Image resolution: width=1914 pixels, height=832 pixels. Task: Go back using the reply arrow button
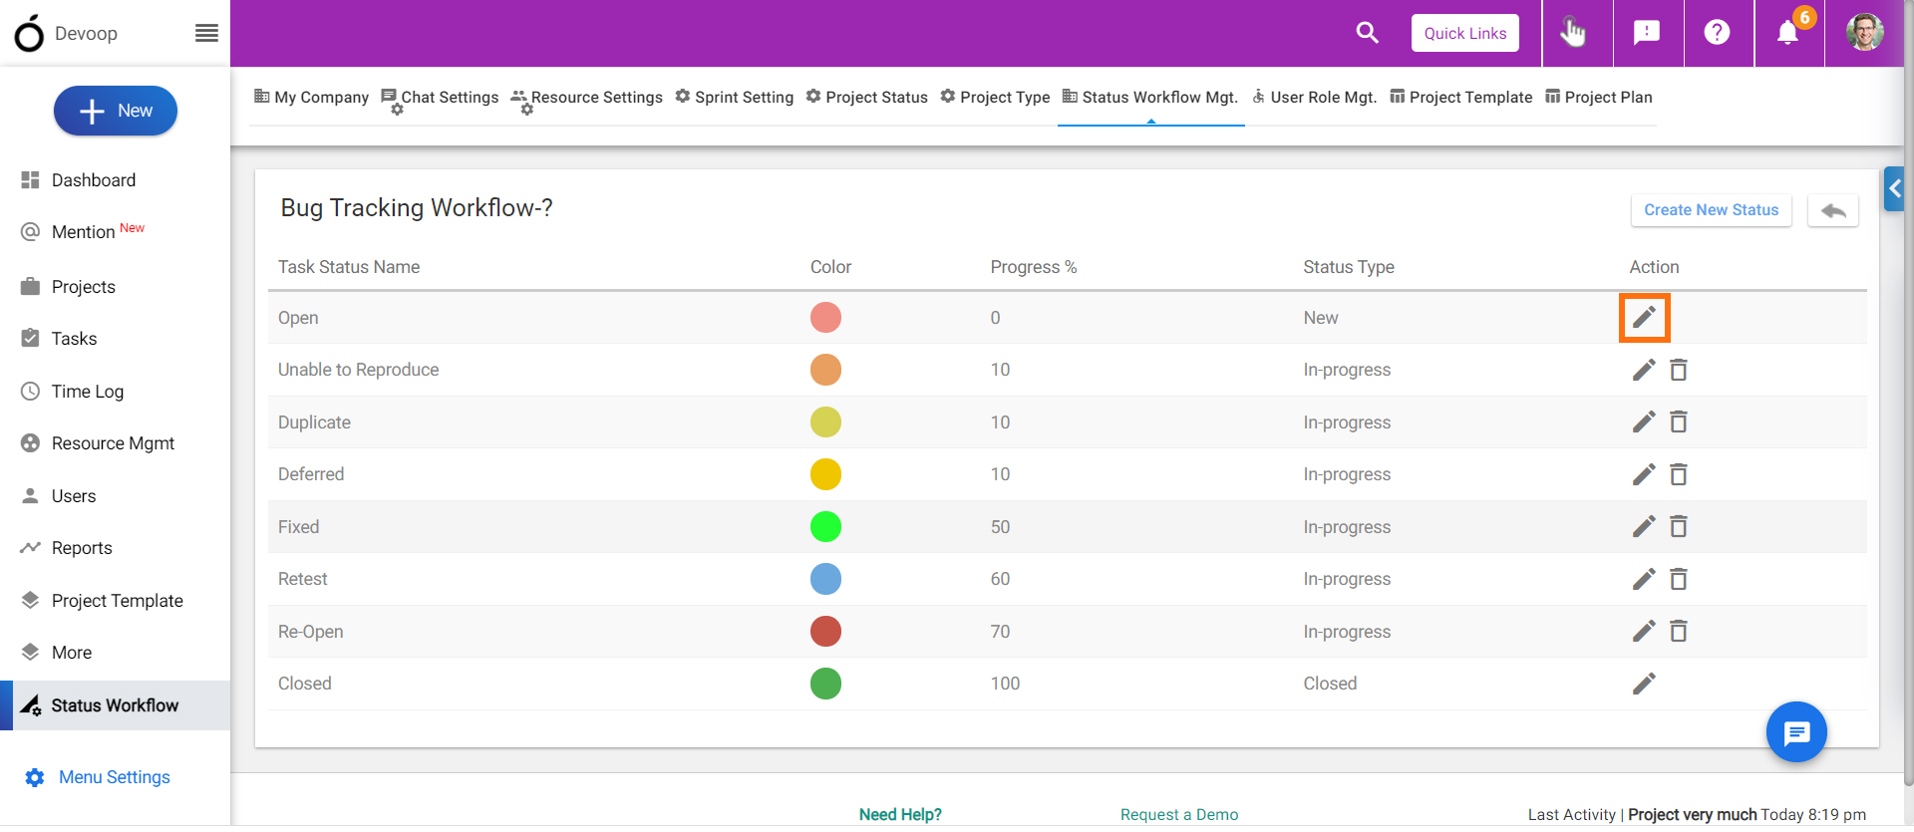(1833, 210)
